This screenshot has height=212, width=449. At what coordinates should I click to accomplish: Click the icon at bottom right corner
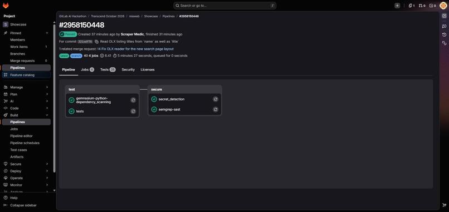point(444,205)
